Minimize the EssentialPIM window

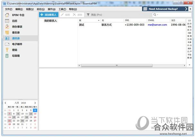click(176, 3)
